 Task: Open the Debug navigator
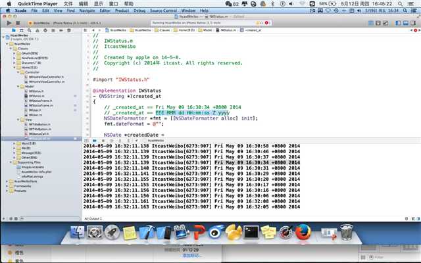53,30
